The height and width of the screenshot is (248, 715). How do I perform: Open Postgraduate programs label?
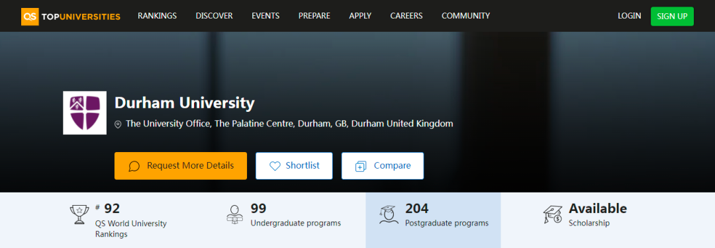(x=447, y=224)
